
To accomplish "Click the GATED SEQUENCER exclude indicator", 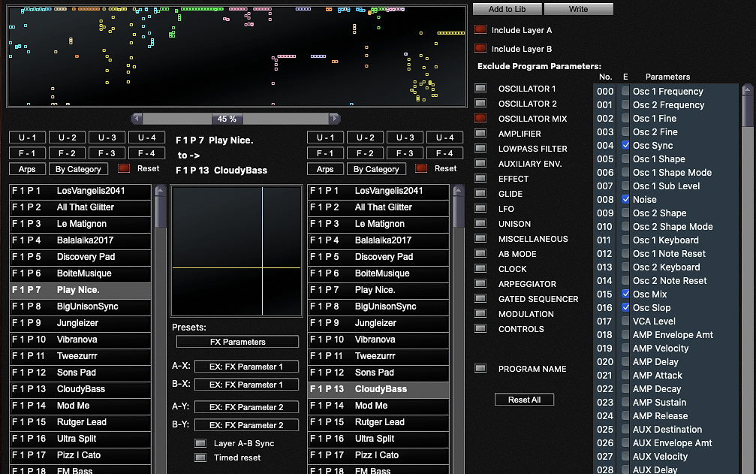I will [480, 299].
